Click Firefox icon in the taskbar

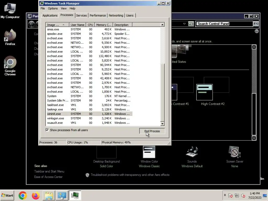click(36, 195)
